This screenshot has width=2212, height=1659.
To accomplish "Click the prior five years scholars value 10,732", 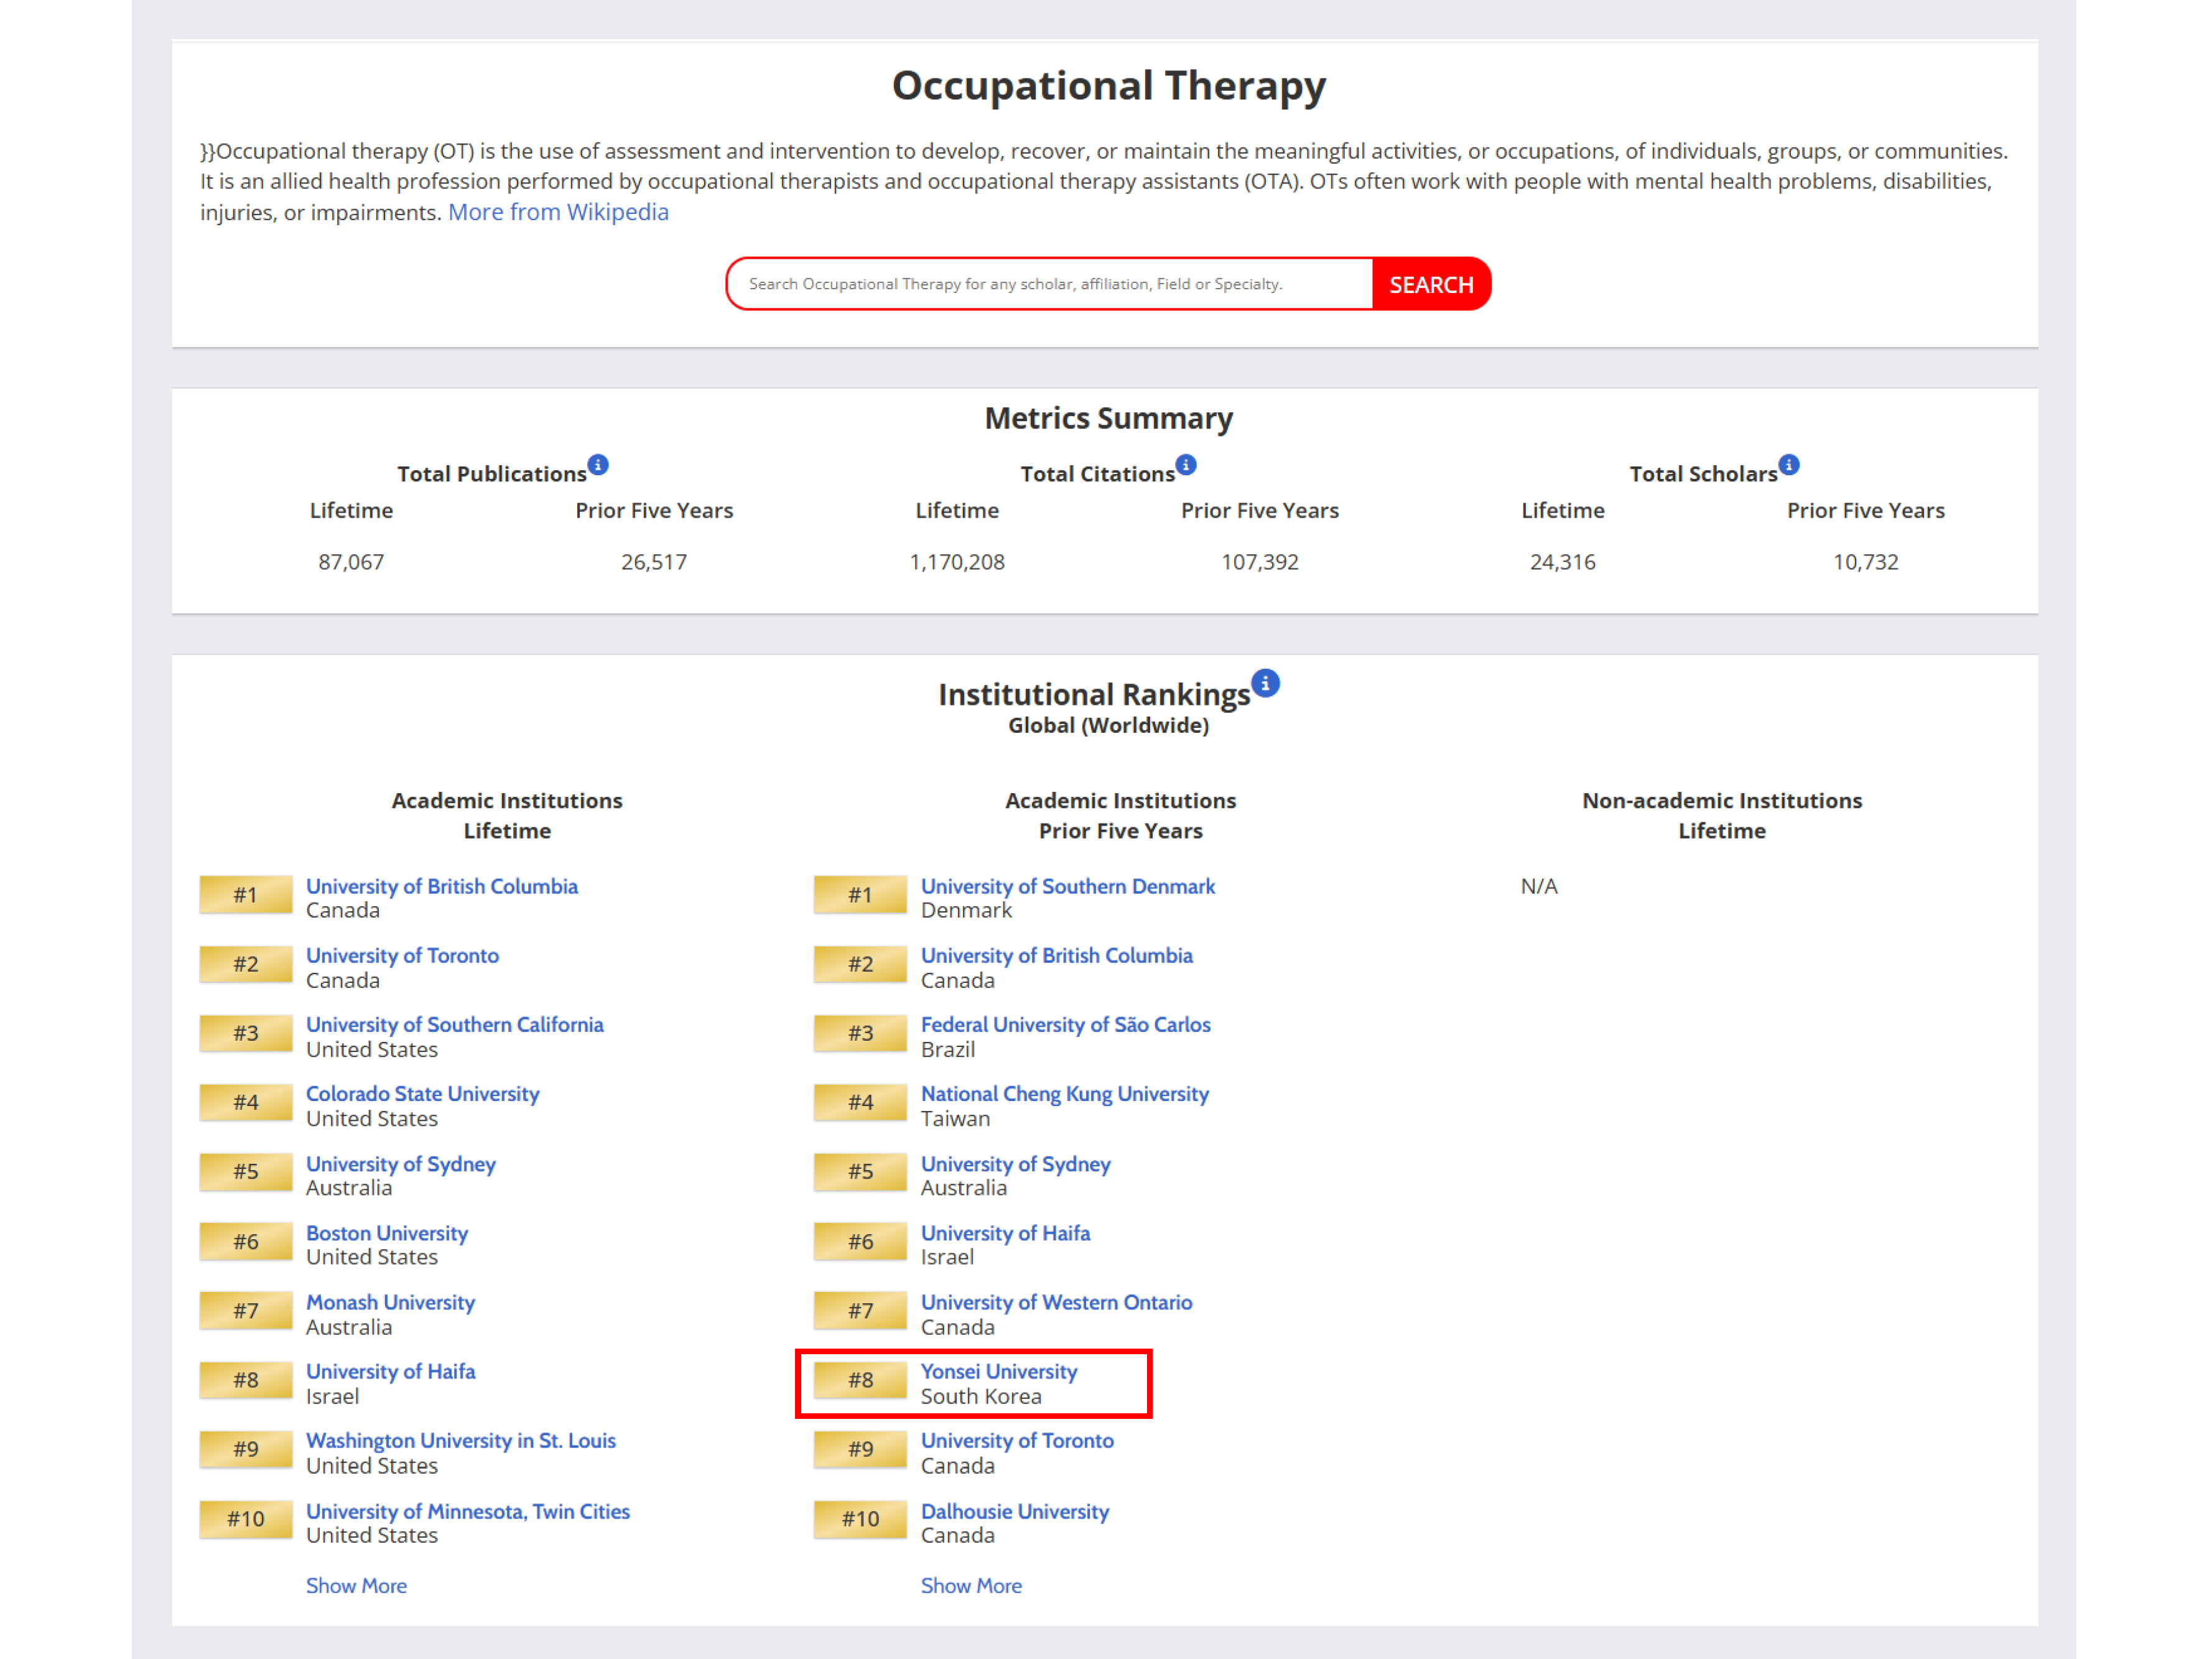I will click(1866, 562).
